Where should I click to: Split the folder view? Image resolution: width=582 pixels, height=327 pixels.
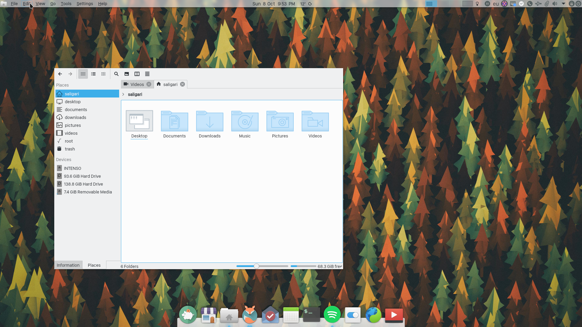pos(137,74)
